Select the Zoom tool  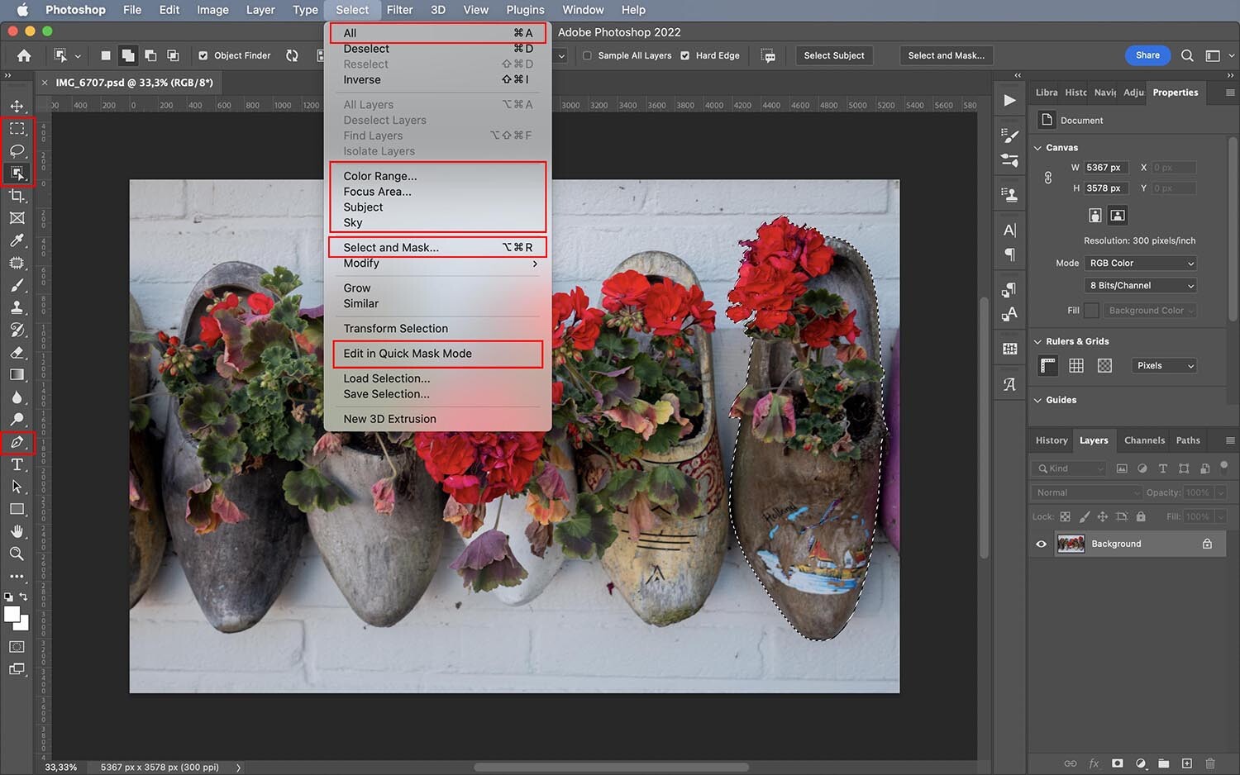[17, 554]
